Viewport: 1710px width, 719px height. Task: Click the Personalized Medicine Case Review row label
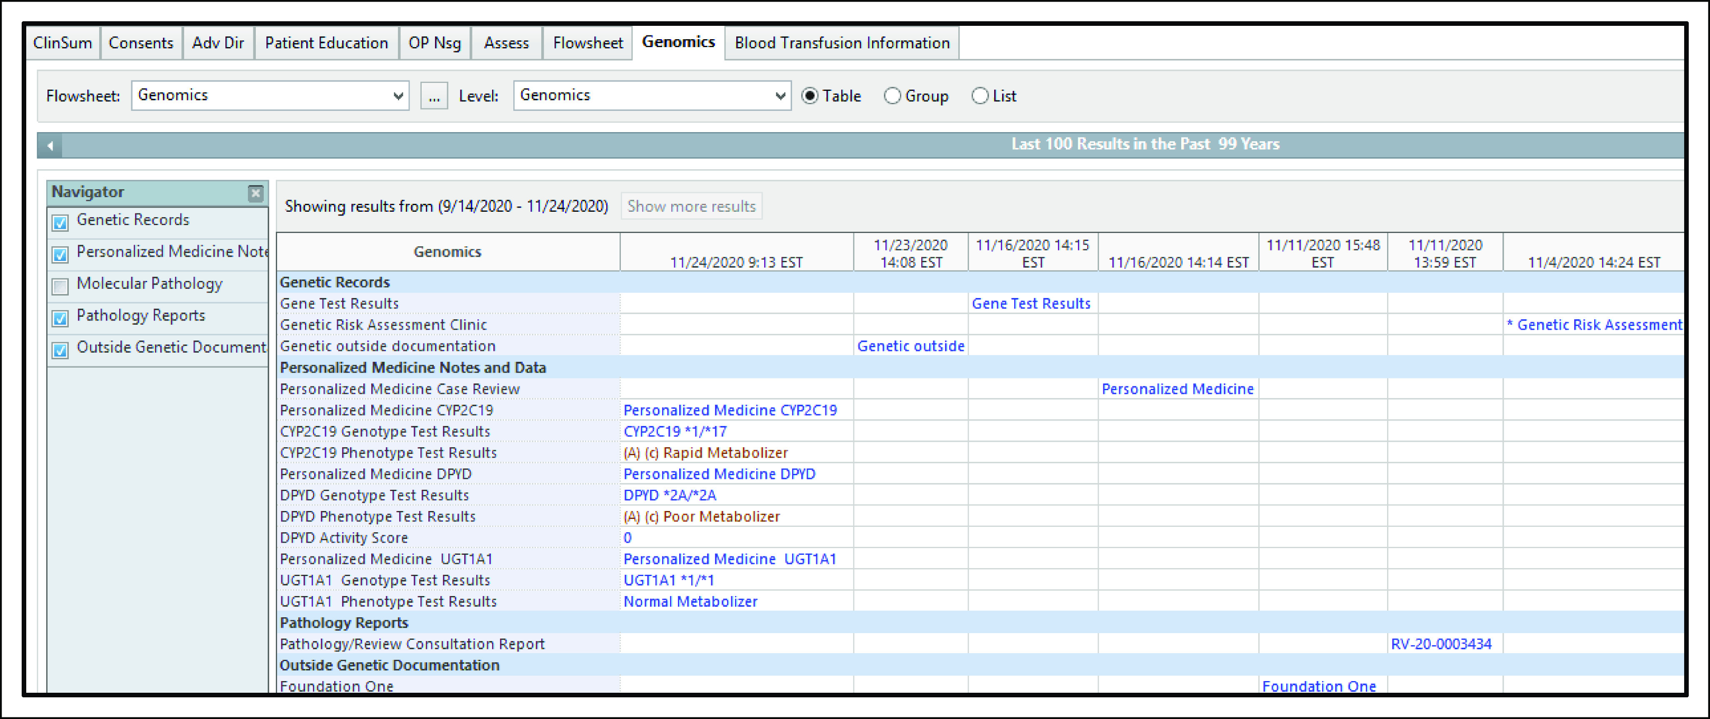pos(400,388)
